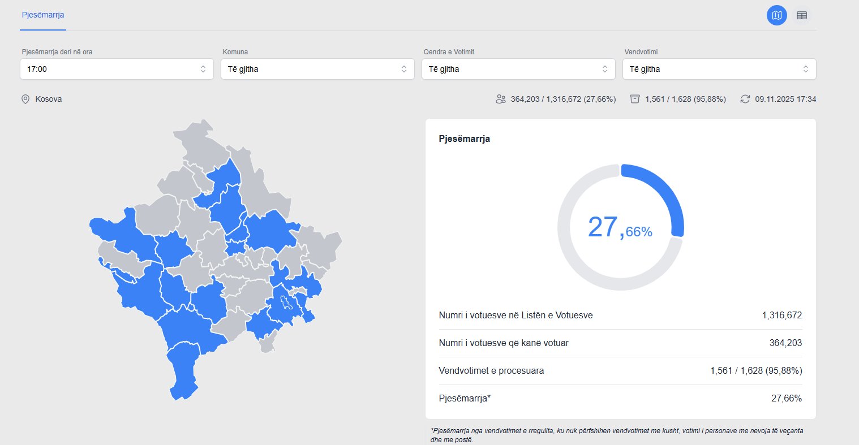Open the Pjesëmarrja tab

[43, 15]
